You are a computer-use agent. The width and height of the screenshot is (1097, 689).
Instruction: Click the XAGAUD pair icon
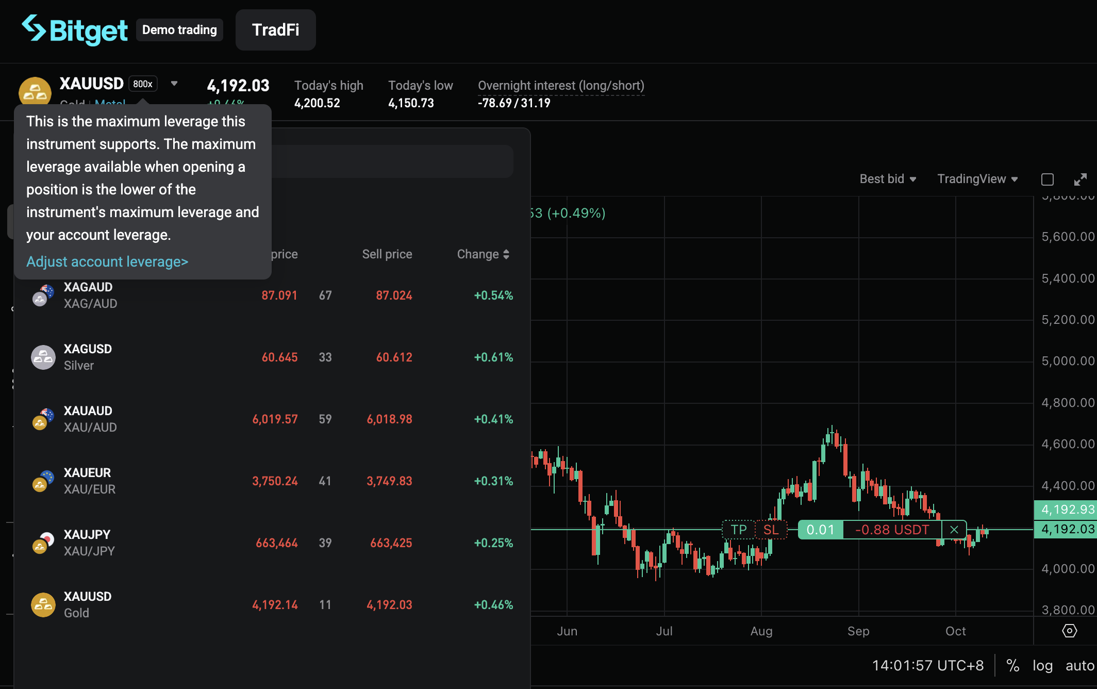[x=43, y=295]
